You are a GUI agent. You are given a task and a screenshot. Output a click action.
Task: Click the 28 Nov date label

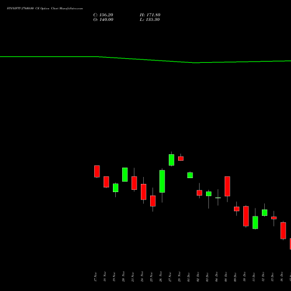(179, 276)
